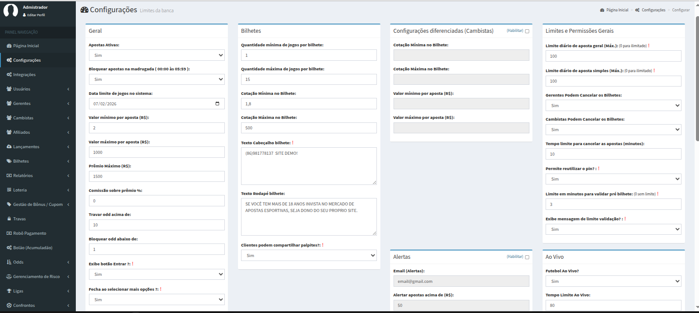
Task: Click the Editar Perfil link
Action: coord(35,15)
